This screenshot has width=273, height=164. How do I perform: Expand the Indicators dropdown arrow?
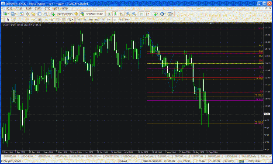tap(158, 14)
